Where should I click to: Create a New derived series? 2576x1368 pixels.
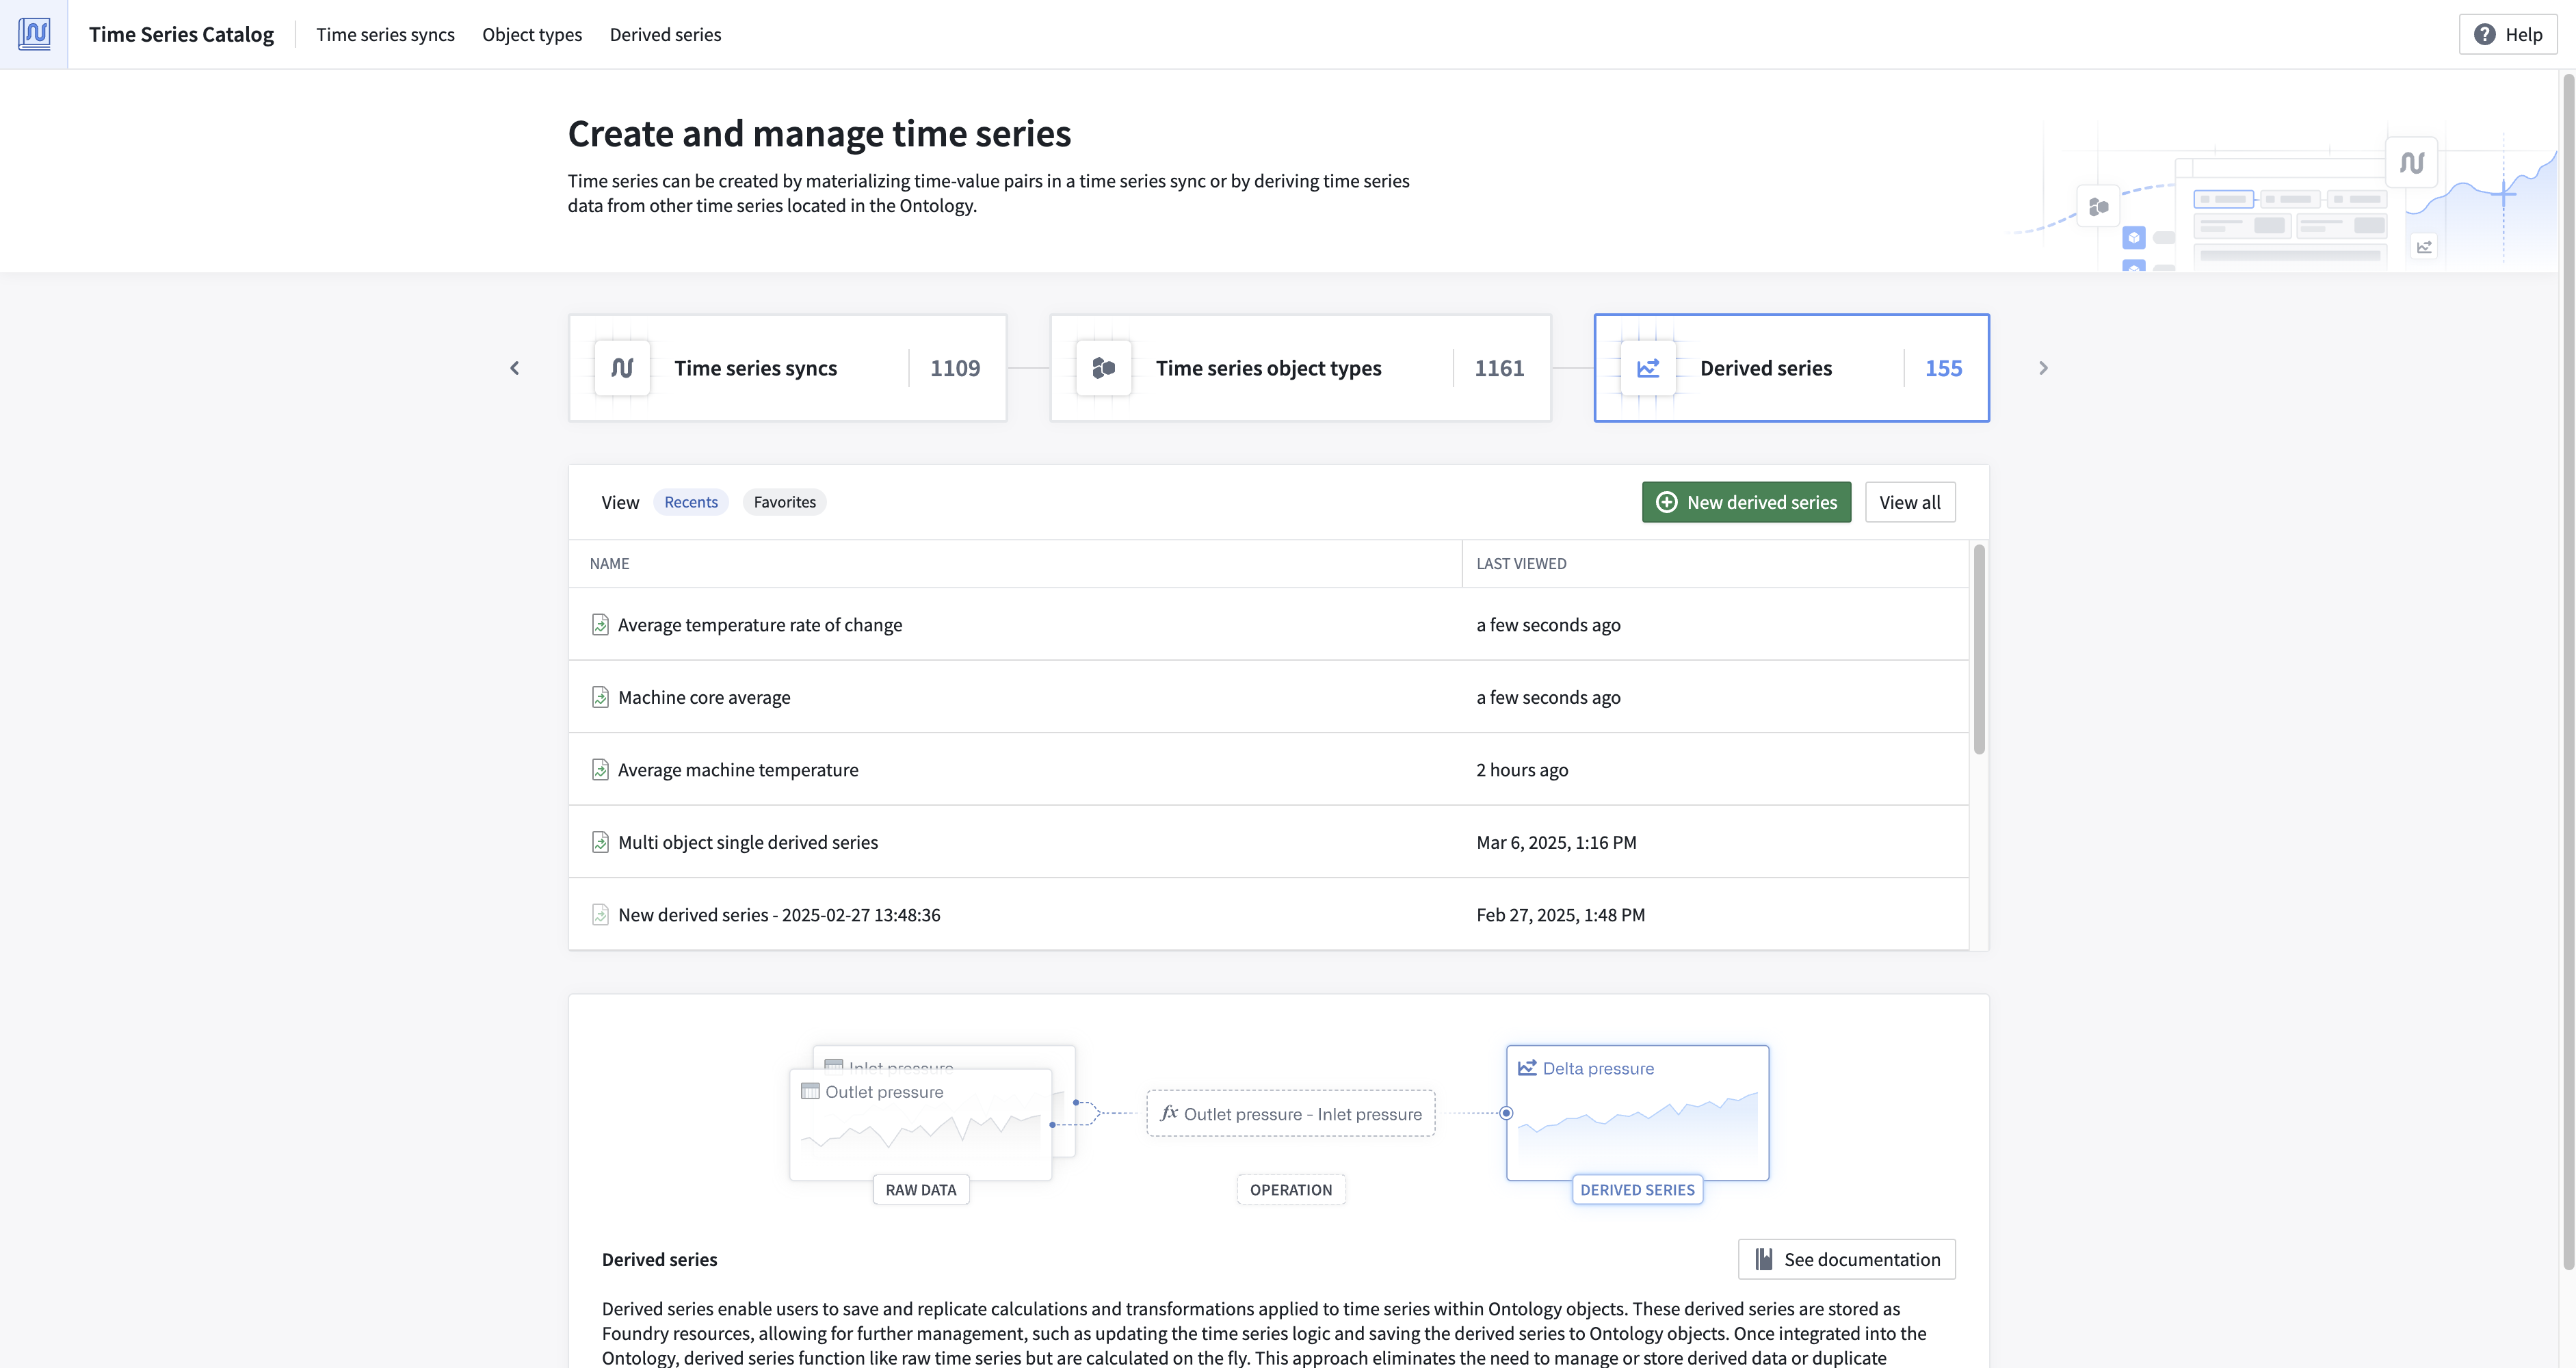point(1746,502)
